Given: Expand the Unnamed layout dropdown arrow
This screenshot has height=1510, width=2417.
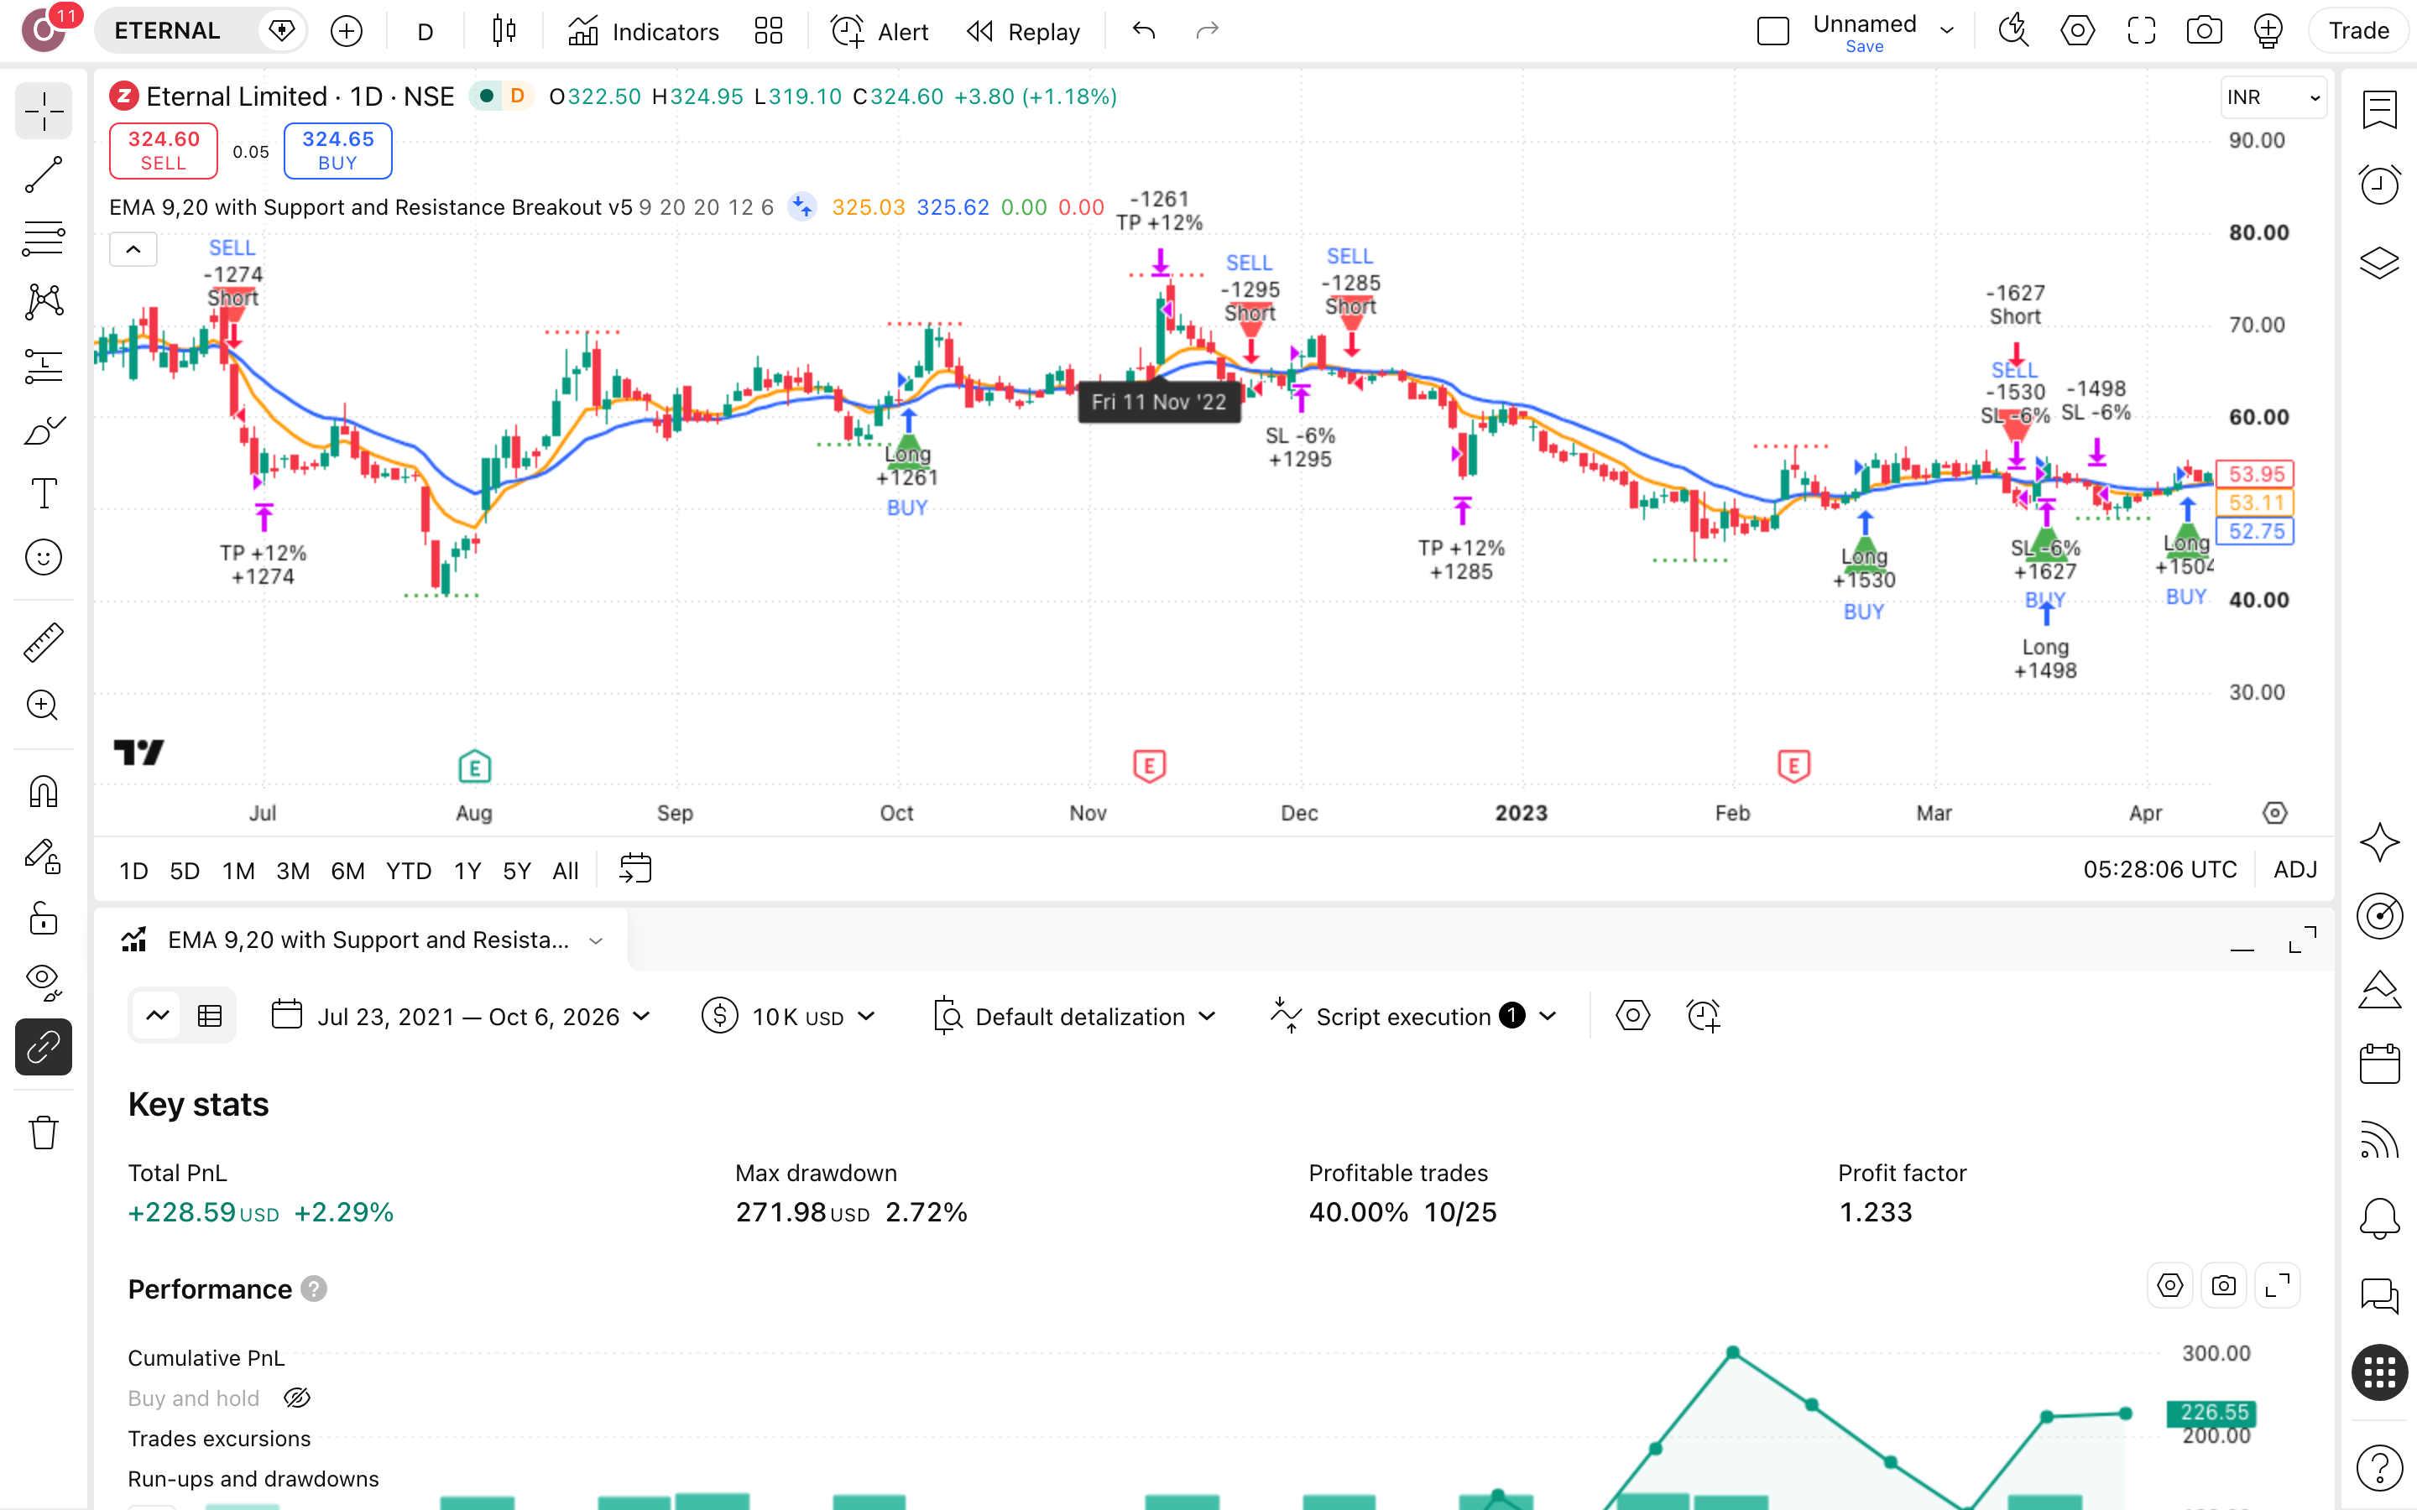Looking at the screenshot, I should (x=1948, y=31).
